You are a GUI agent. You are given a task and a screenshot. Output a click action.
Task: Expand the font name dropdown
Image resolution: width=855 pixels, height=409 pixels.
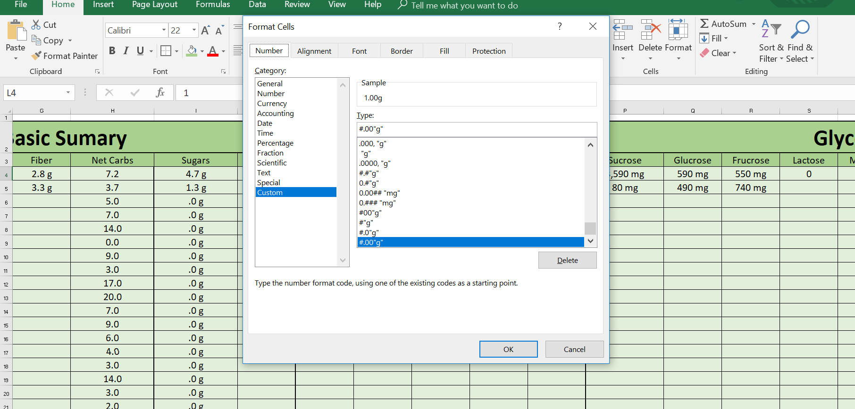pos(164,30)
